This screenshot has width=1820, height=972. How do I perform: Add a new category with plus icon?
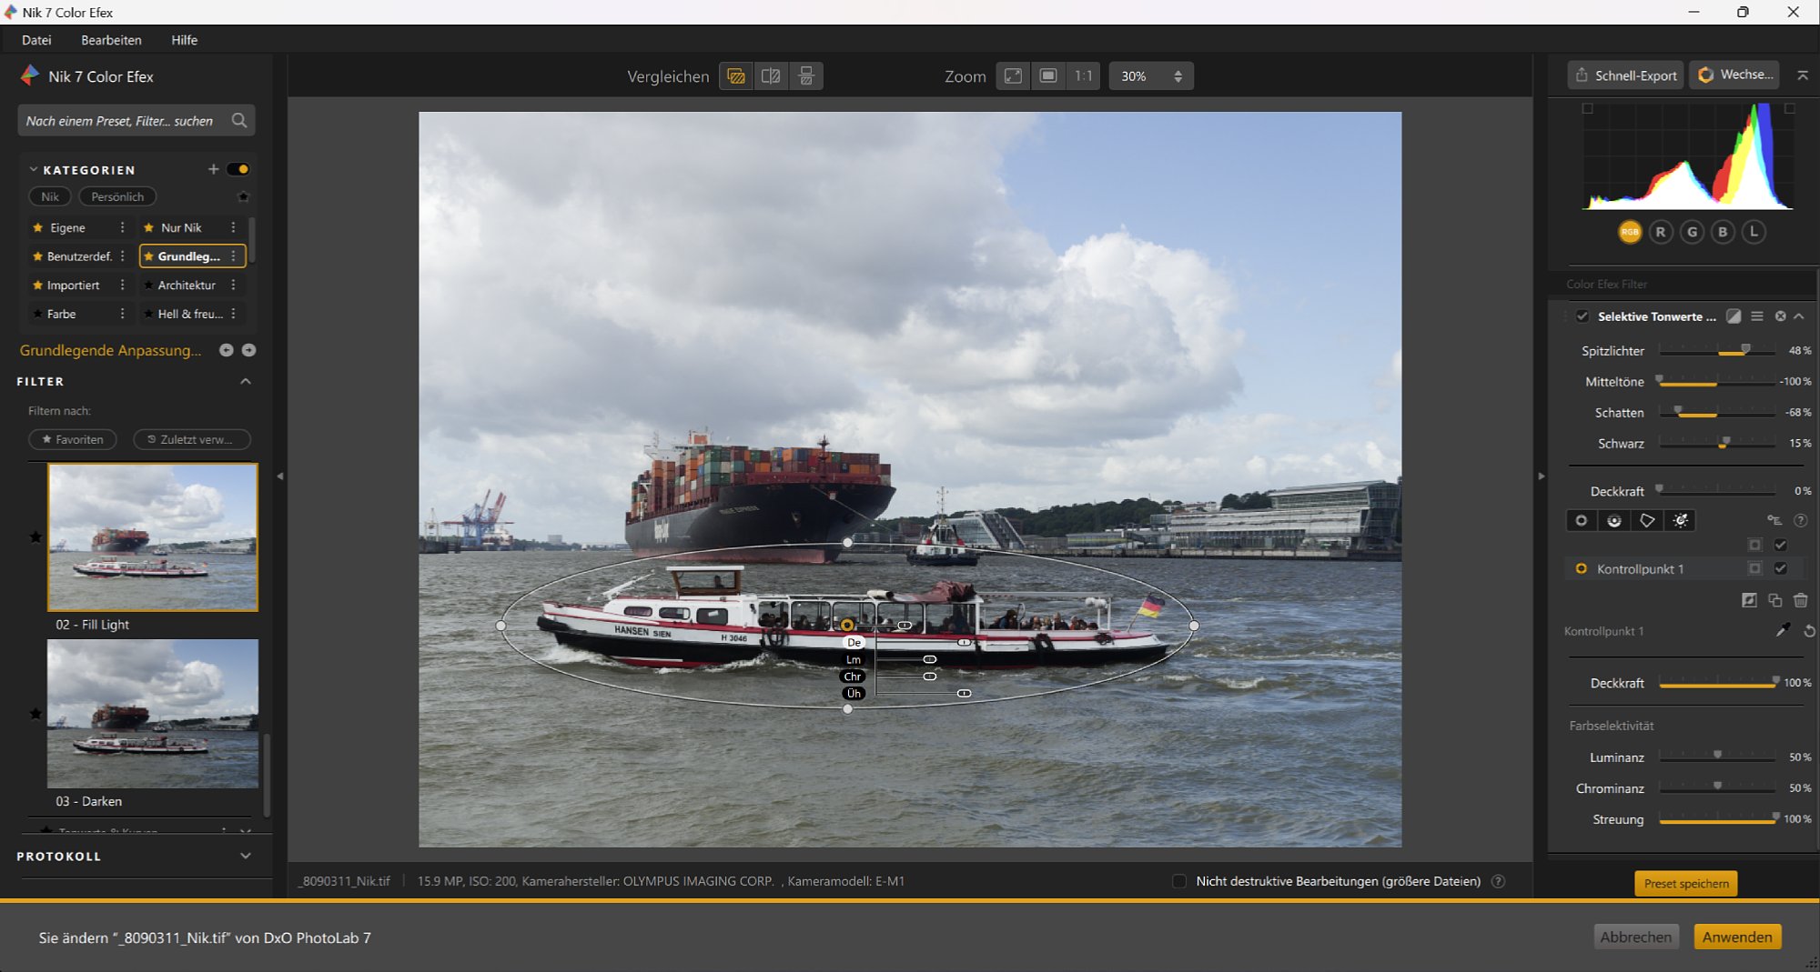pos(213,169)
